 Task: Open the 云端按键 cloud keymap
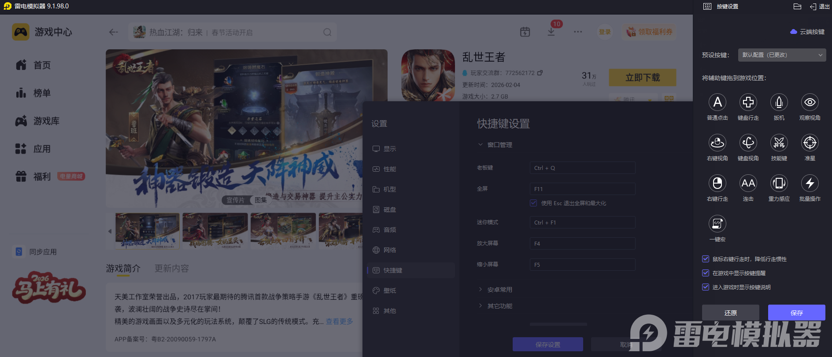tap(807, 32)
